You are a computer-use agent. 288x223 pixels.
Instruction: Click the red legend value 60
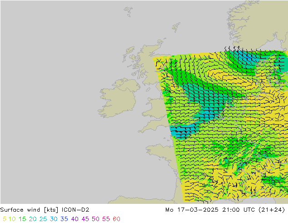(x=116, y=219)
